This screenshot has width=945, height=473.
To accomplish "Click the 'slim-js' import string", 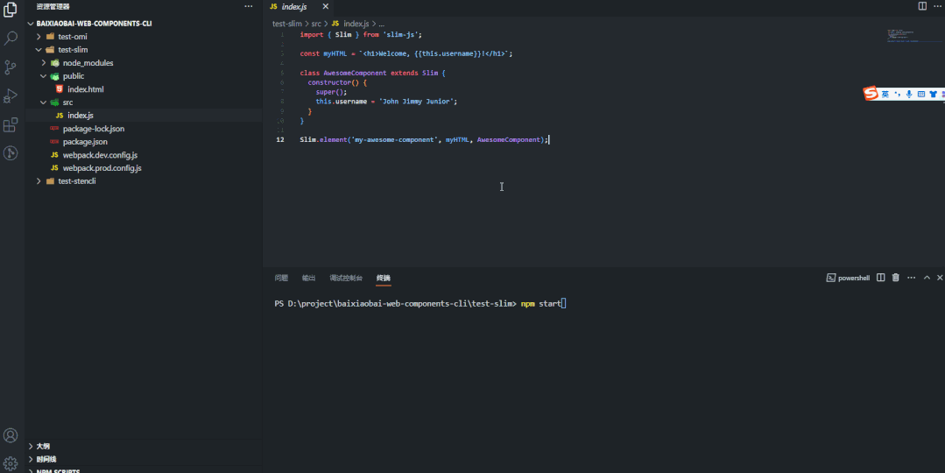I will (400, 35).
